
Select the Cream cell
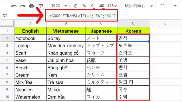pos(30,75)
